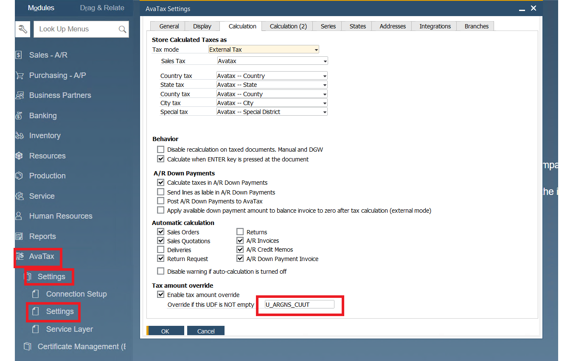Switch to the General tab

pyautogui.click(x=169, y=26)
